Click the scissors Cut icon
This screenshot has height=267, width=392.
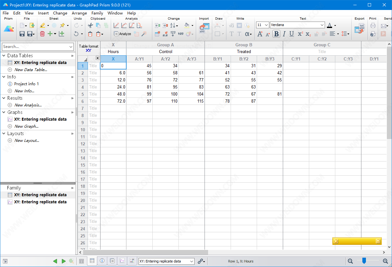(91, 25)
